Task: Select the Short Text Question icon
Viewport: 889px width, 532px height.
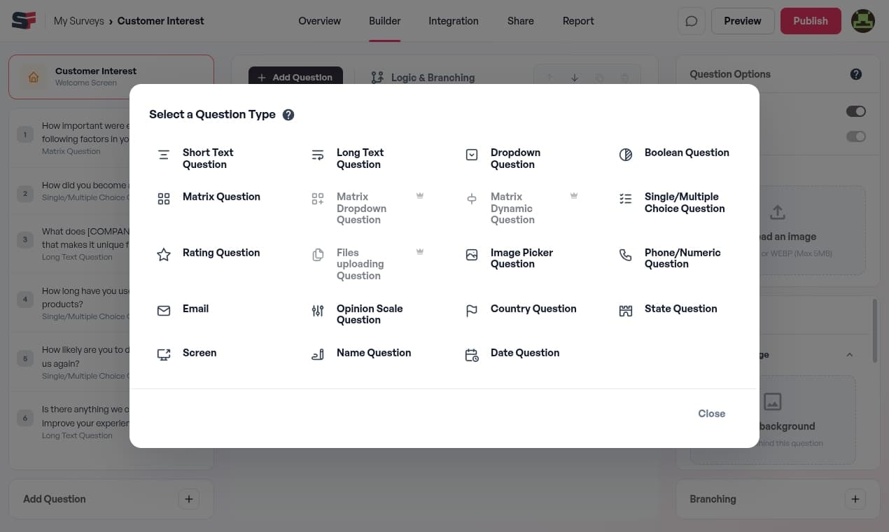Action: point(164,155)
